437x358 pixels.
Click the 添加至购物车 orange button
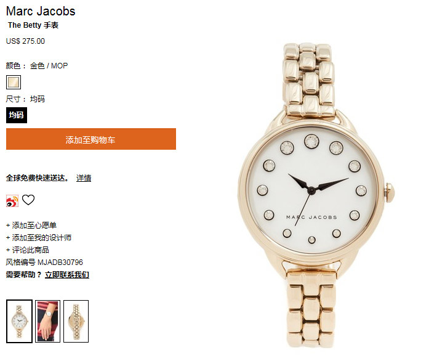pos(91,139)
